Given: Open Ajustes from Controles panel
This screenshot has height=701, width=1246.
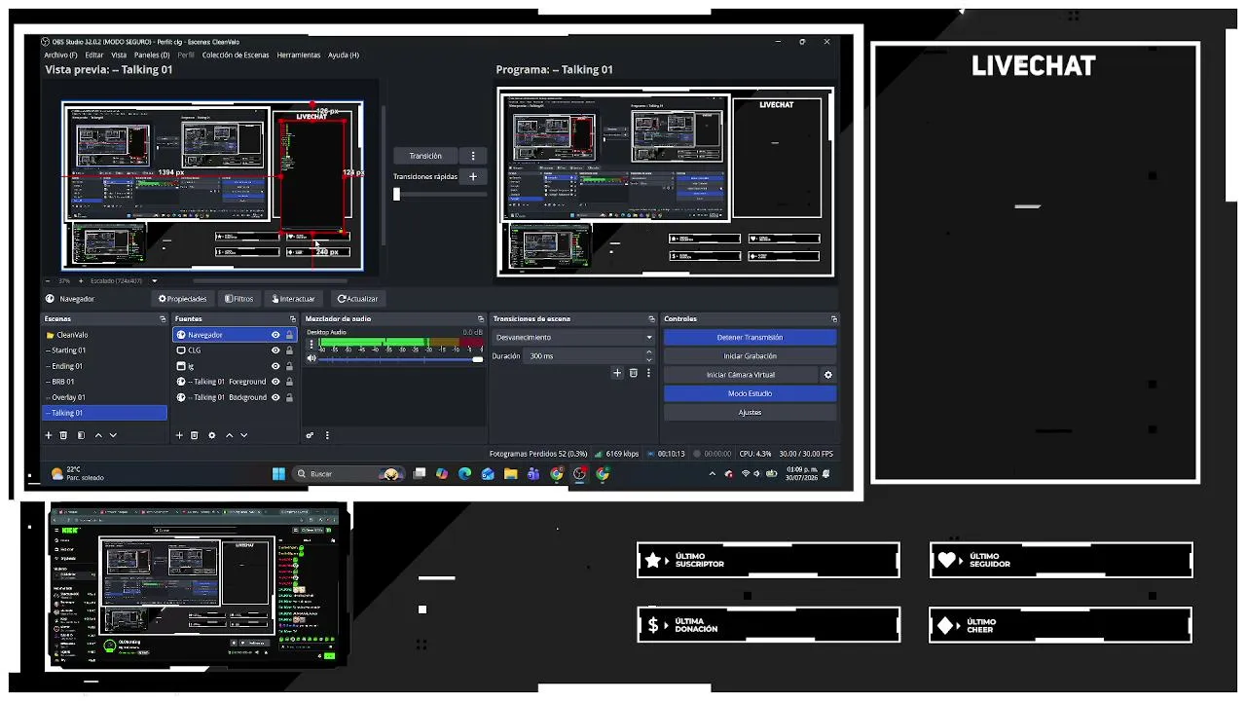Looking at the screenshot, I should click(750, 412).
